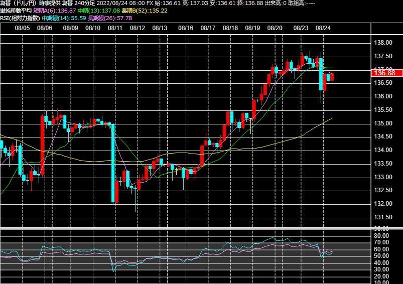The image size is (403, 284).
Task: Click the 08/11 date label
Action: coord(115,28)
